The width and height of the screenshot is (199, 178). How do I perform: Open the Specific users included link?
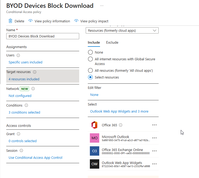(26, 62)
